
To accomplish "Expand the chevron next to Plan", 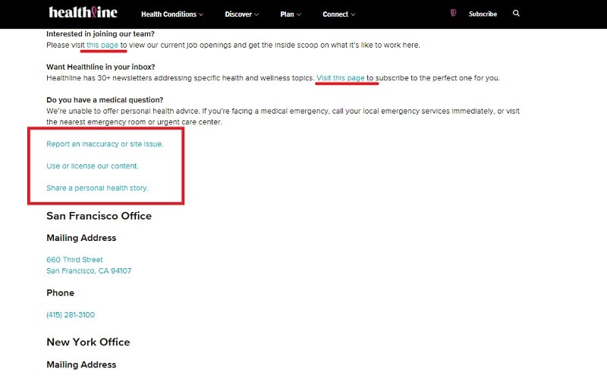I will (x=298, y=14).
